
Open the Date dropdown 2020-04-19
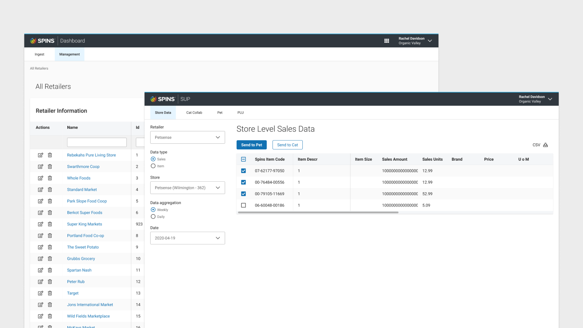pos(188,238)
